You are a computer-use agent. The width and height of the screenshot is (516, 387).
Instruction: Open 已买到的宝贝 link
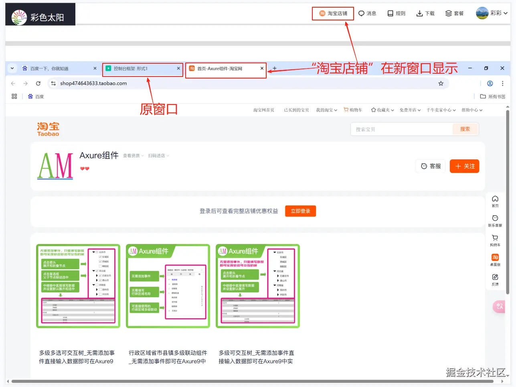point(296,110)
